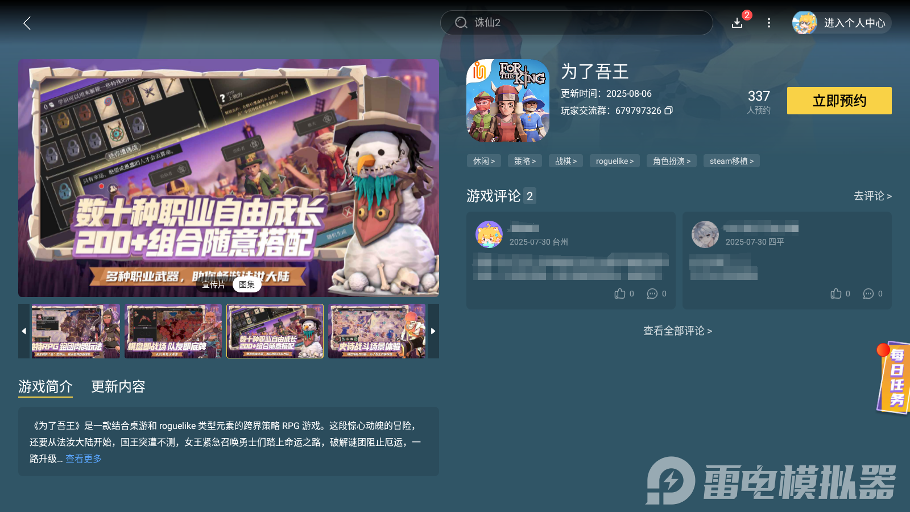Expand description with 查看更多

click(x=84, y=459)
